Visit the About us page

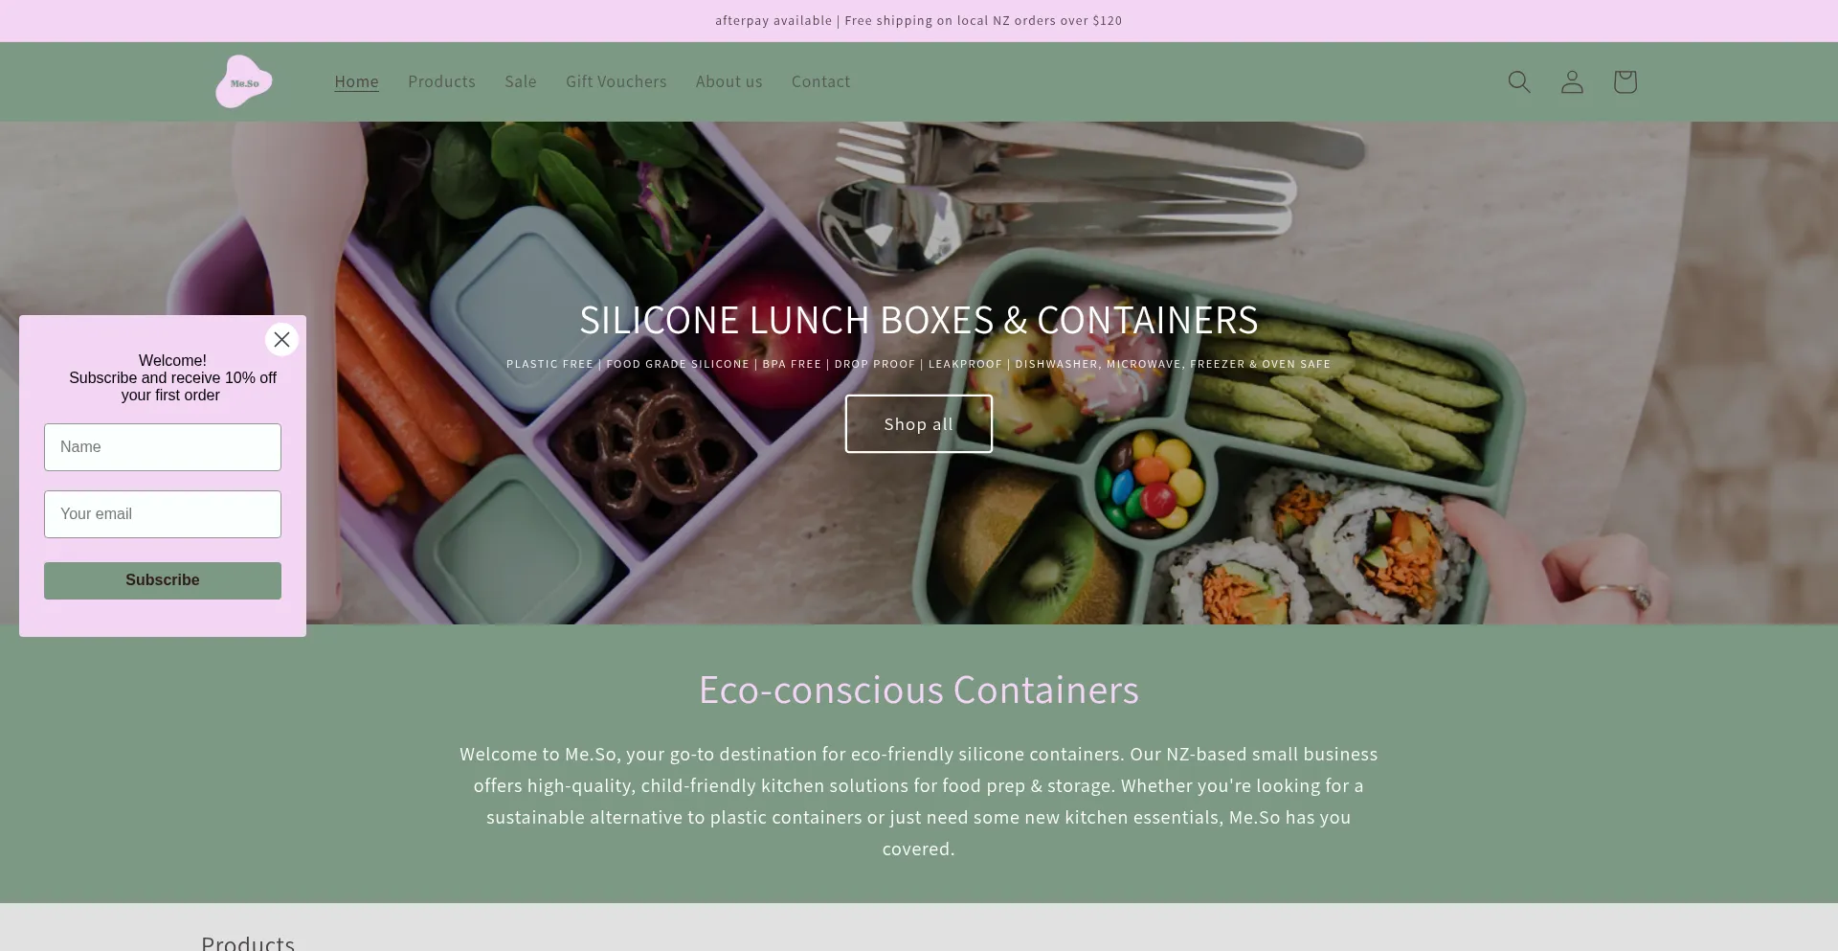click(x=728, y=81)
